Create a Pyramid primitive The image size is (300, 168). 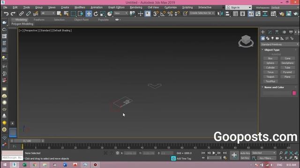point(287,72)
